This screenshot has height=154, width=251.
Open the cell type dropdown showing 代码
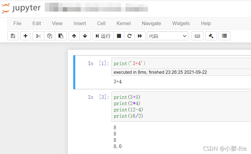(x=168, y=36)
